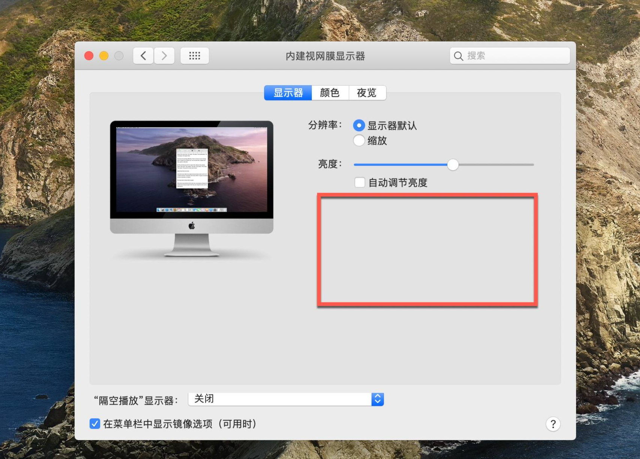Open the 隔空播放显示器 dropdown
Viewport: 640px width, 459px height.
(x=285, y=399)
